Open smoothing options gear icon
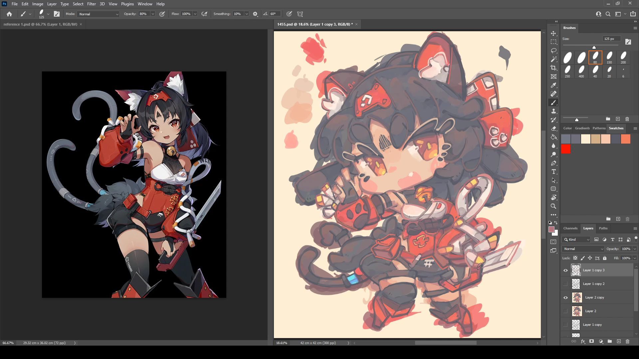This screenshot has height=359, width=639. click(x=255, y=14)
